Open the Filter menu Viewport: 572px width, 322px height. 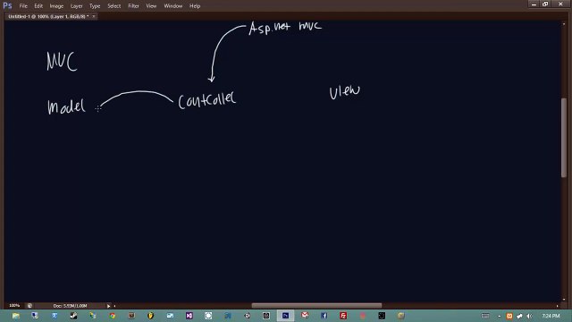point(133,6)
